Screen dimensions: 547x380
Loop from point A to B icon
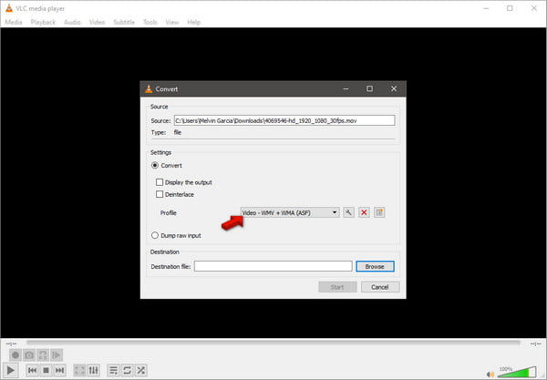43,355
